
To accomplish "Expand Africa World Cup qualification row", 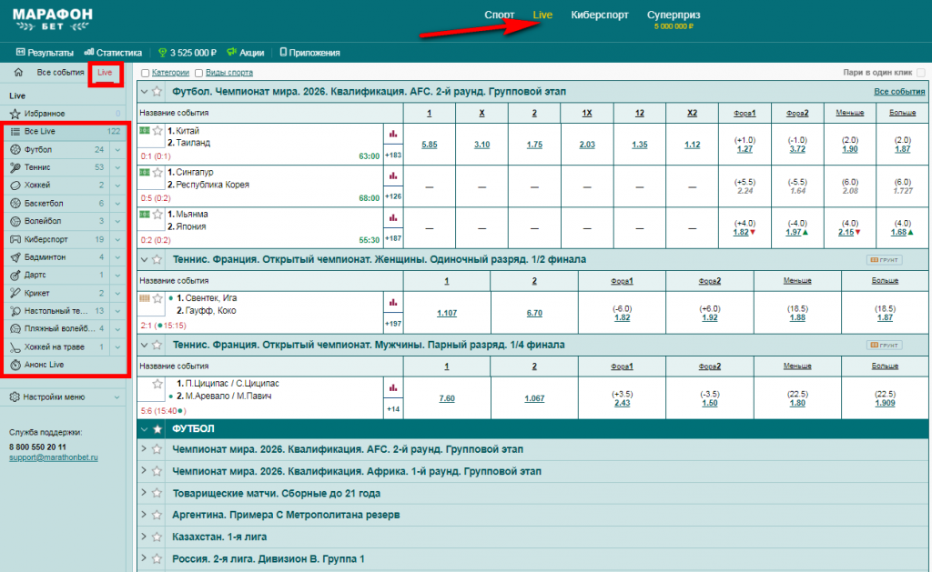I will (144, 471).
